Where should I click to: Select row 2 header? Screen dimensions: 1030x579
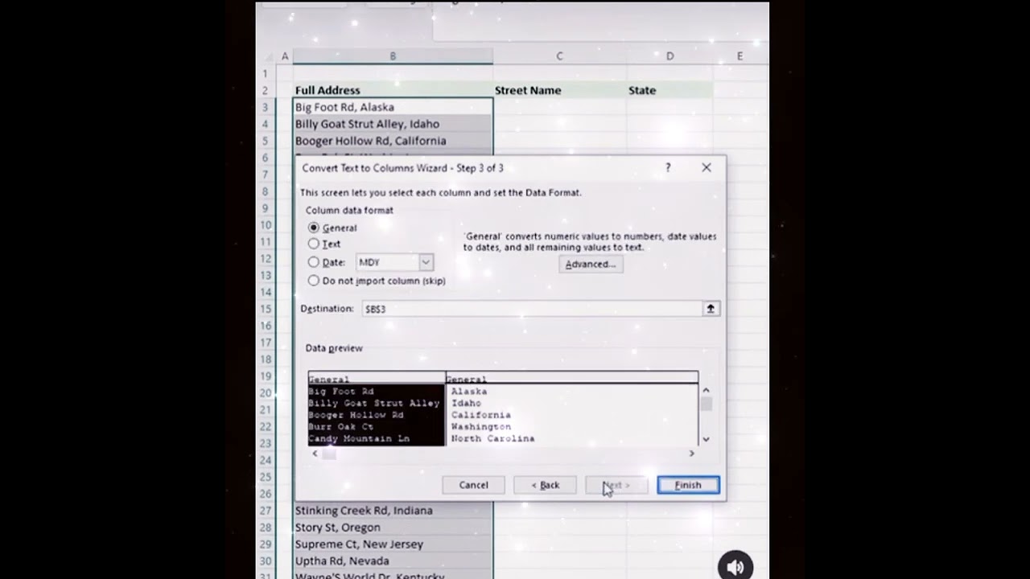tap(266, 90)
